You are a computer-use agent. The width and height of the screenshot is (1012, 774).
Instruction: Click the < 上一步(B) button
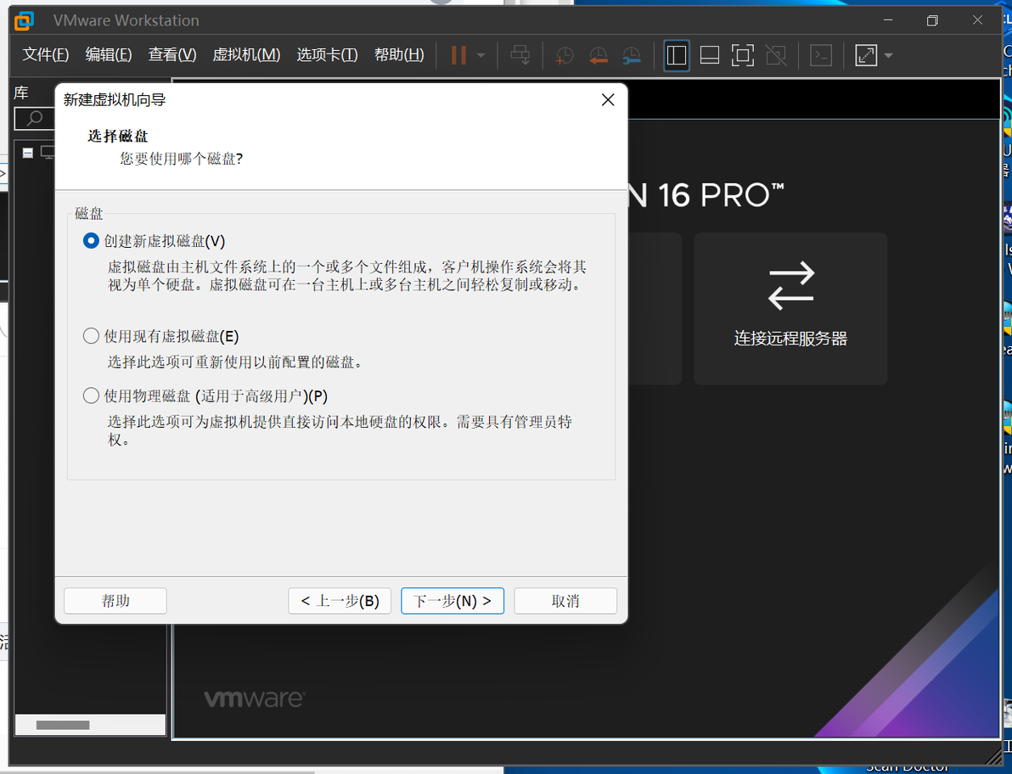pyautogui.click(x=340, y=601)
